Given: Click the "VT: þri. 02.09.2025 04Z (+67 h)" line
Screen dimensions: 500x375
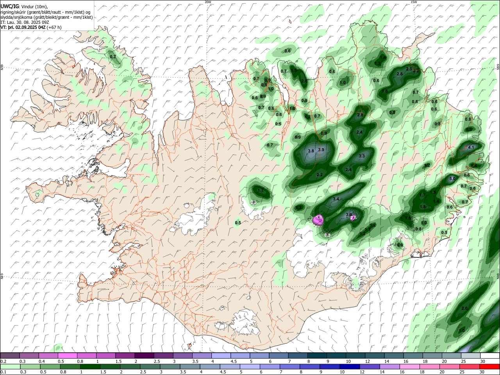Looking at the screenshot, I should [x=31, y=28].
